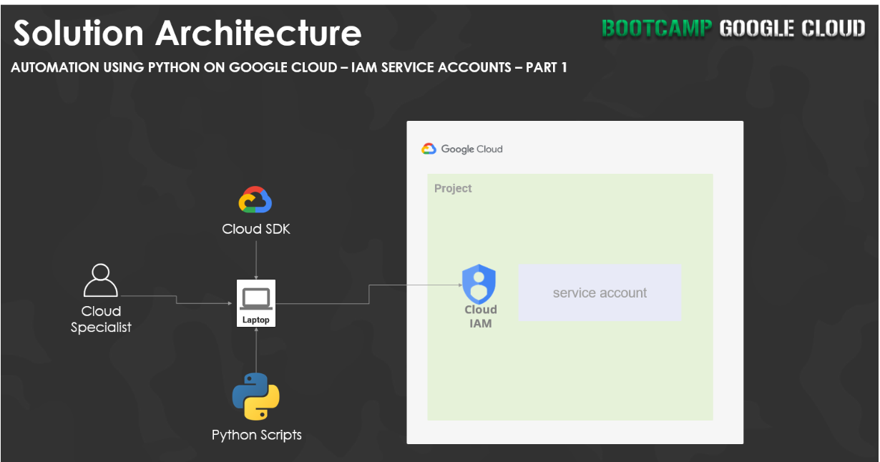Open the Cloud IAM shield icon
Viewport: 880px width, 462px height.
pos(480,285)
